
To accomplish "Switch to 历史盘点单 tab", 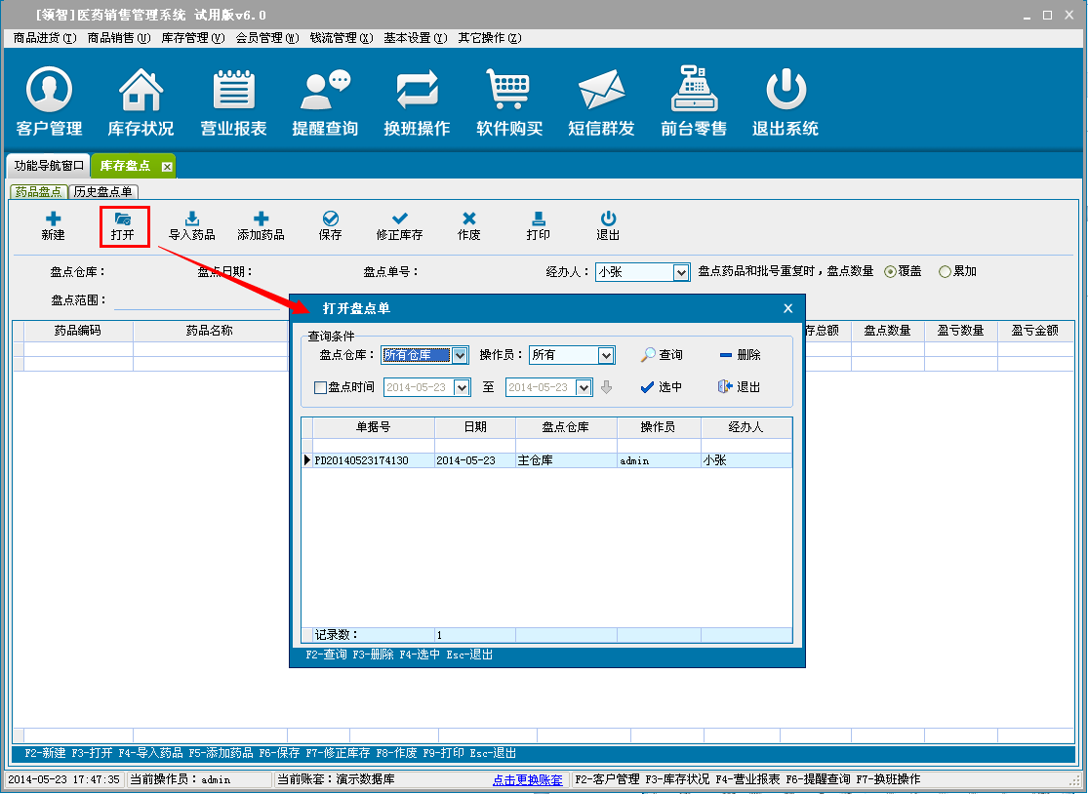I will 104,192.
